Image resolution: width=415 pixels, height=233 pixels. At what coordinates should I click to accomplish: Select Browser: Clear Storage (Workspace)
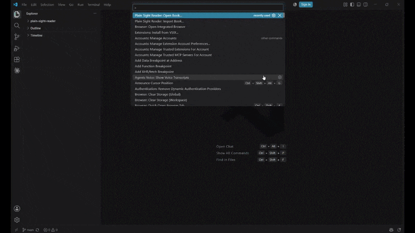tap(209, 100)
